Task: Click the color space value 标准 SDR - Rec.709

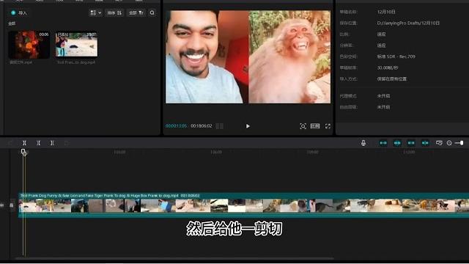Action: 396,56
